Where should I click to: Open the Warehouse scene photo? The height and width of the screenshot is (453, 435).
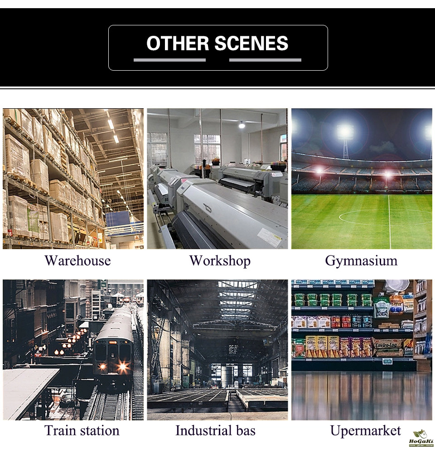73,178
